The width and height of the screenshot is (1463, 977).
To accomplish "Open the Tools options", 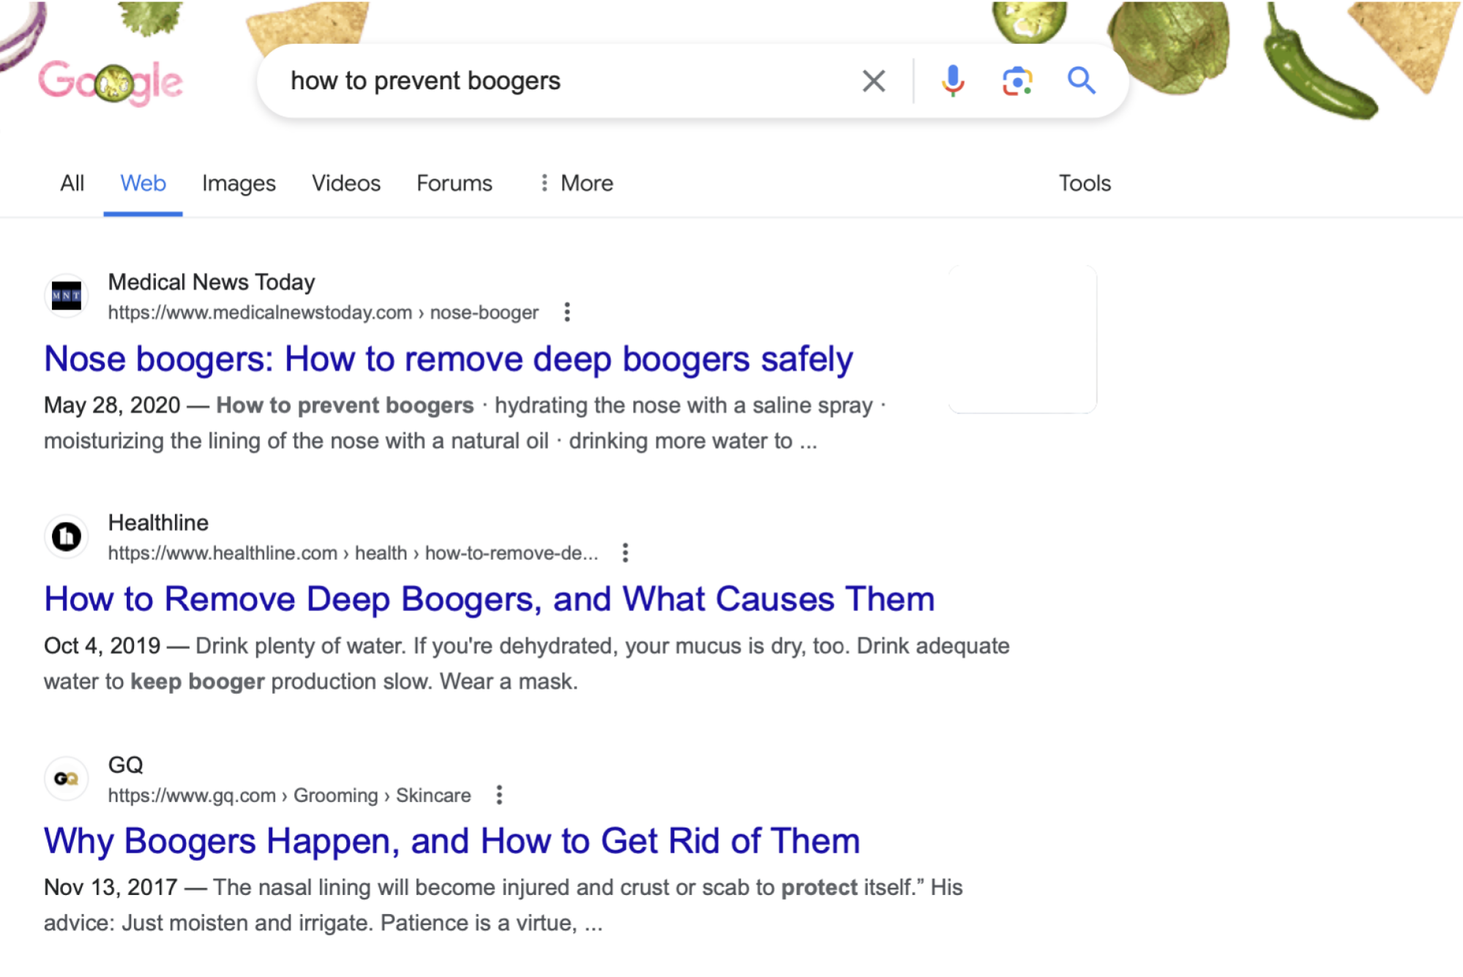I will [1085, 183].
